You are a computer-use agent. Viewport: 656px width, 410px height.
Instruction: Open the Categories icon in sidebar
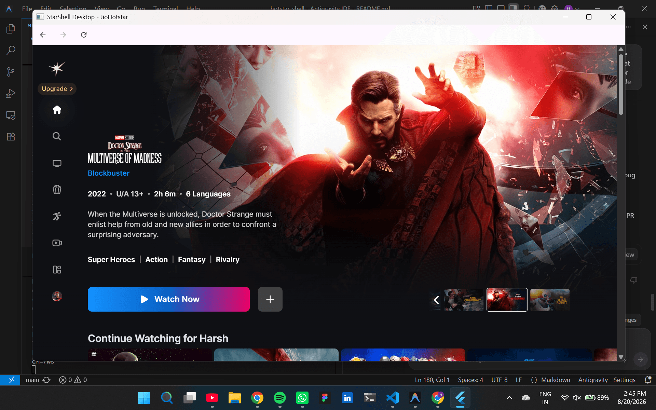(x=57, y=270)
